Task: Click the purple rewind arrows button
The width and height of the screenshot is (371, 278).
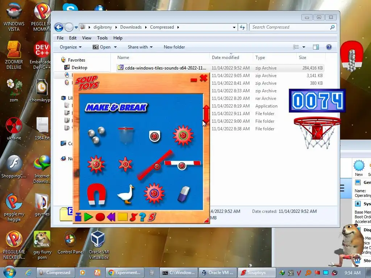Action: (111, 217)
